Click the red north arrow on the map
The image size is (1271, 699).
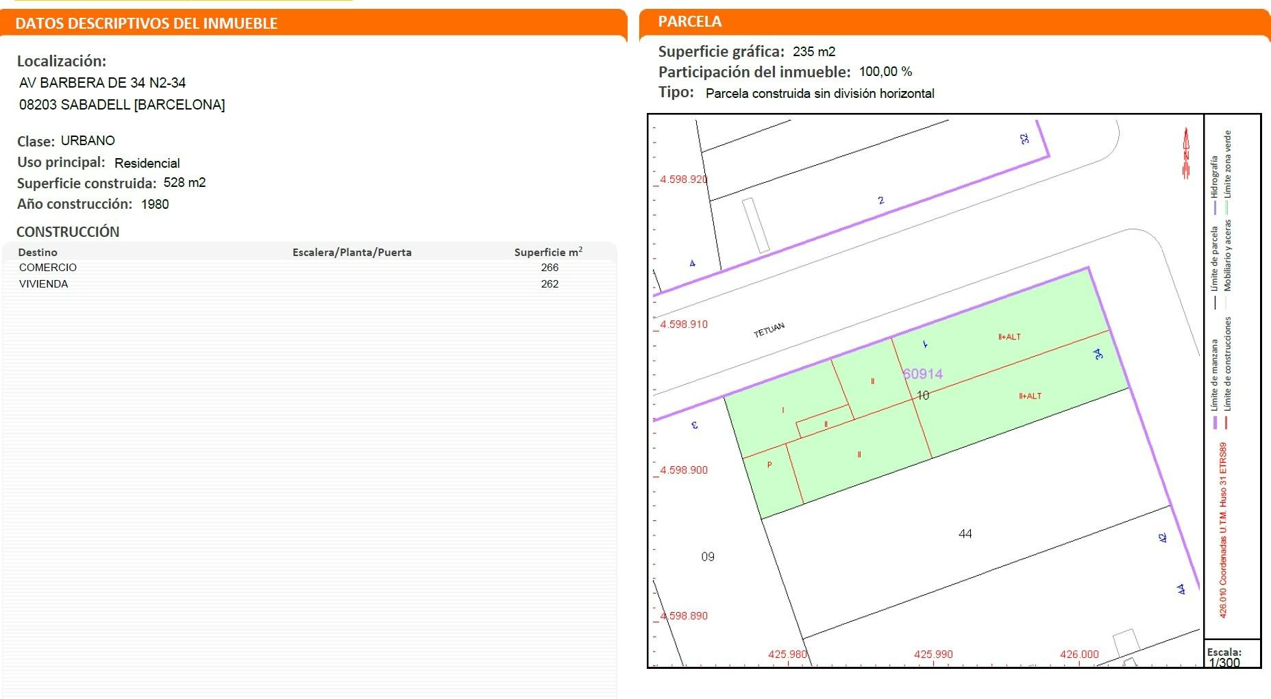(x=1186, y=153)
